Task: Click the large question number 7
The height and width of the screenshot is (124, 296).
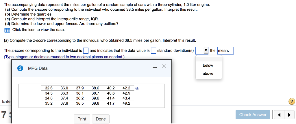Action: coord(4,114)
